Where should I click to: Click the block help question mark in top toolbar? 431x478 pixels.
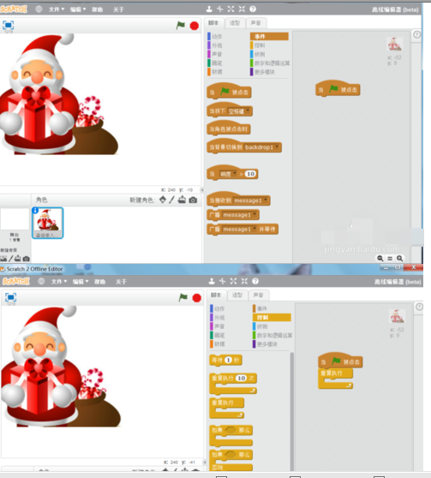[x=253, y=9]
